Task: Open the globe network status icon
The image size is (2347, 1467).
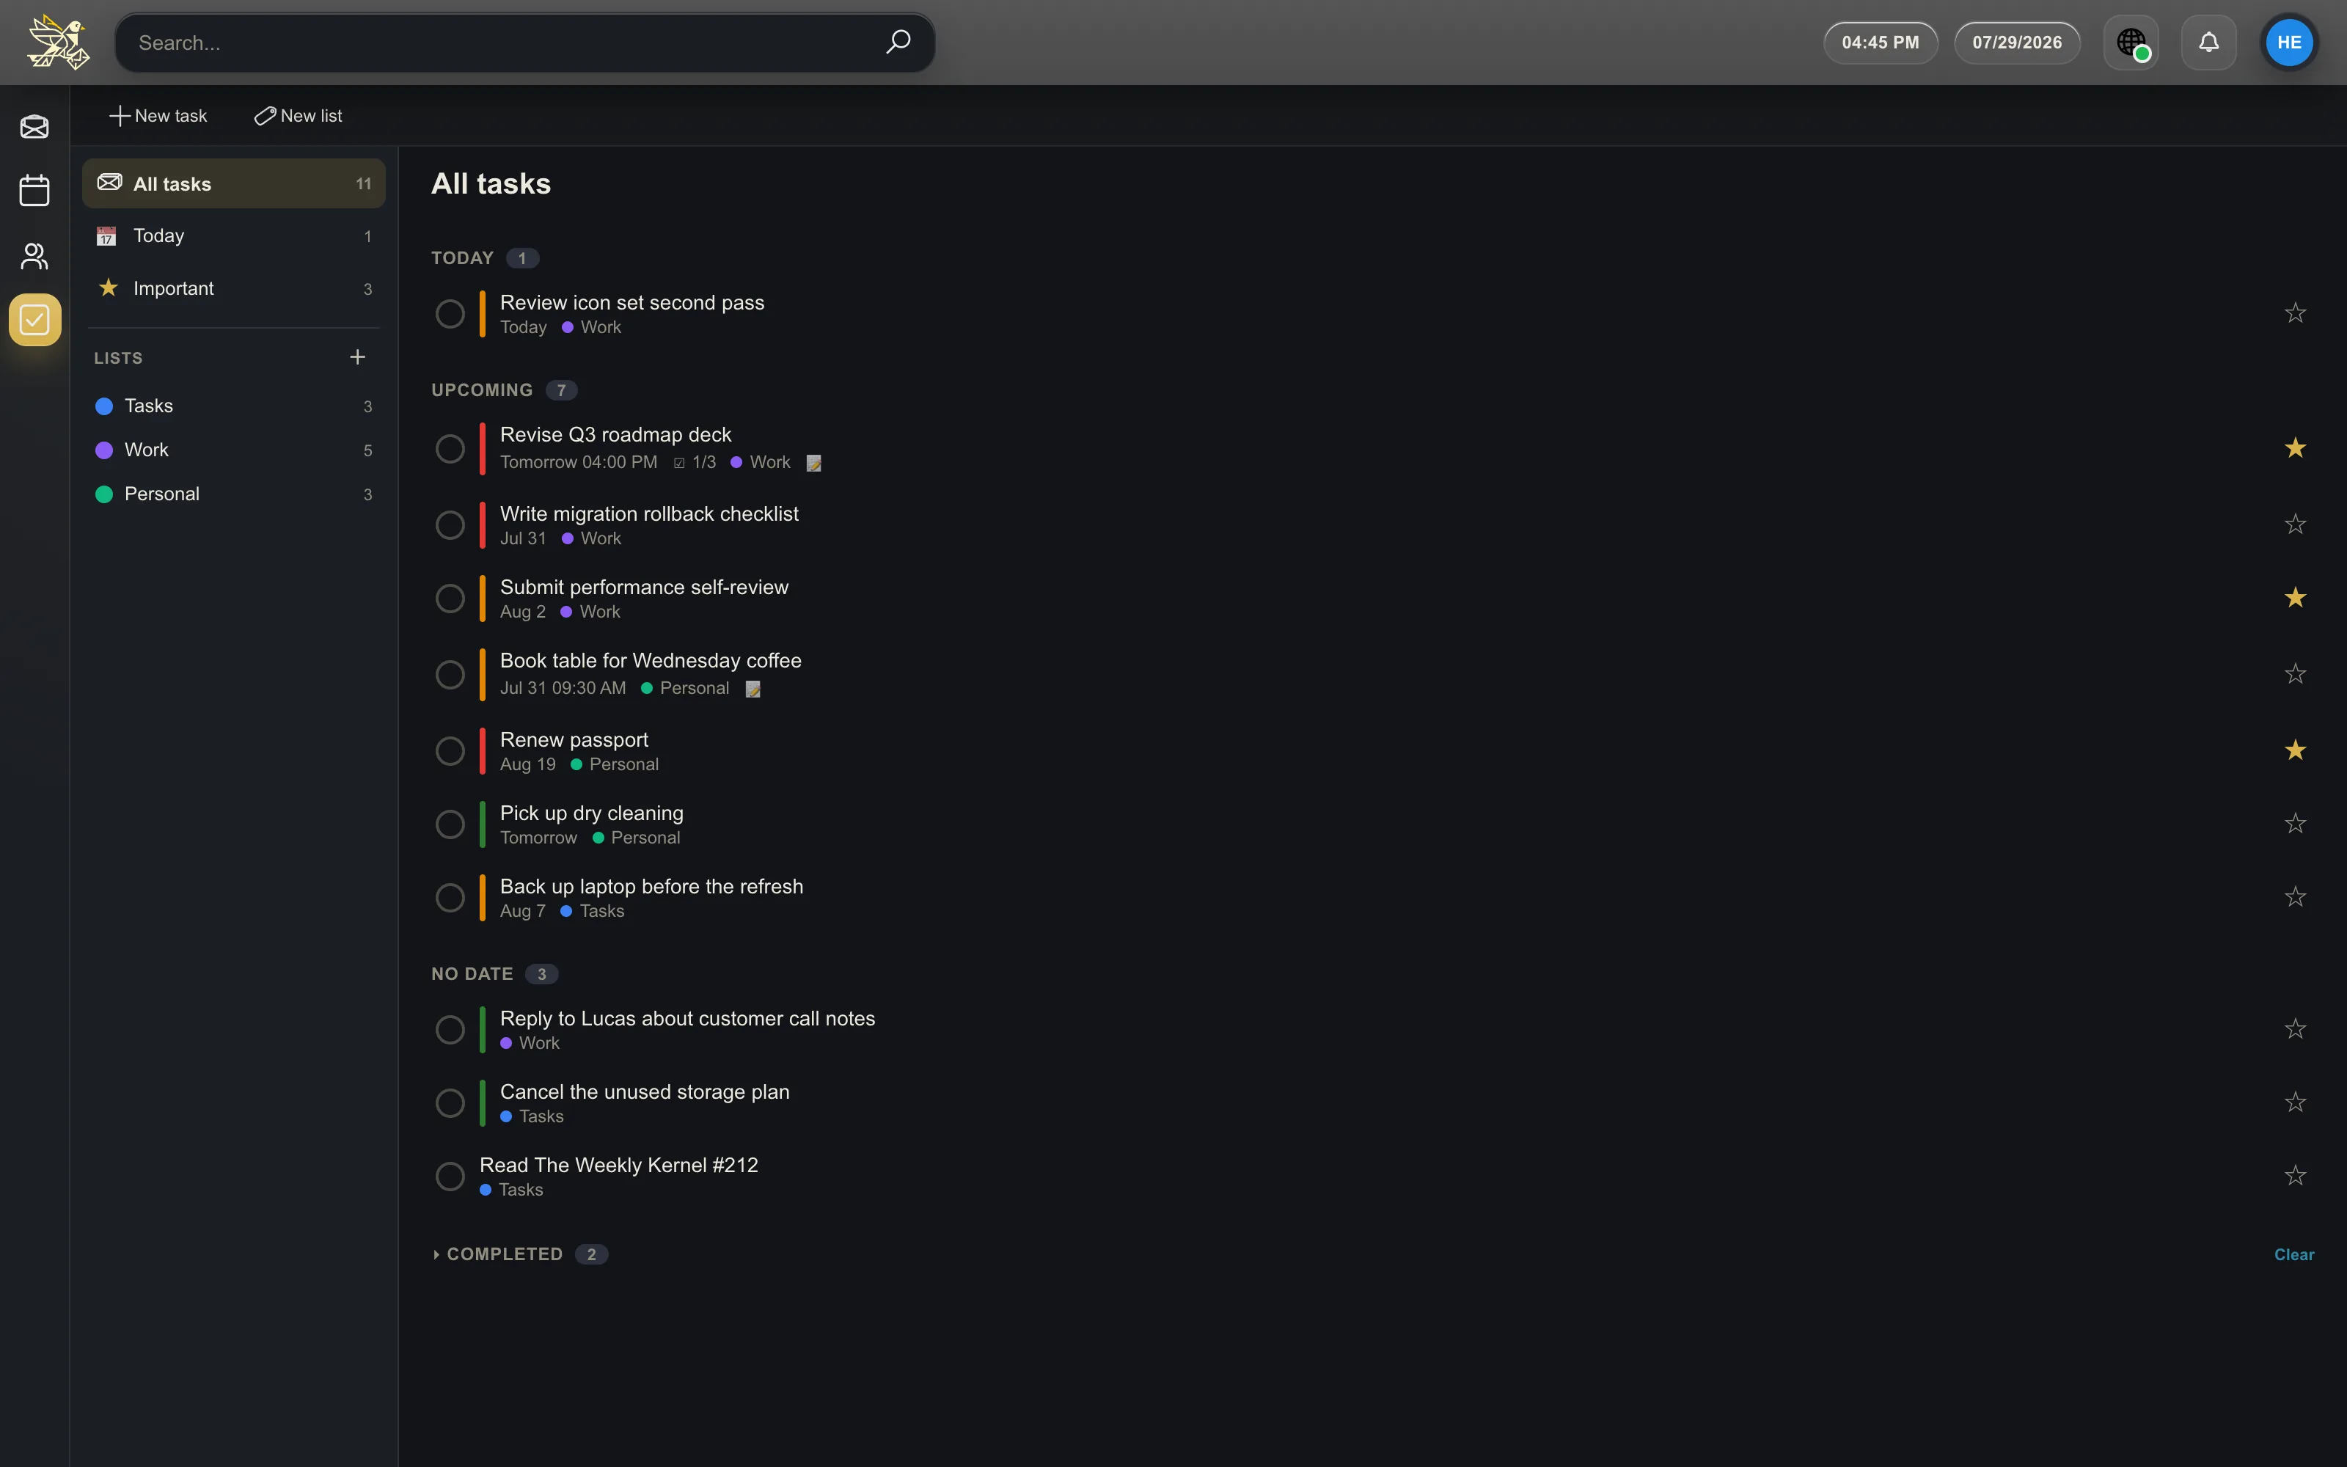Action: pyautogui.click(x=2131, y=42)
